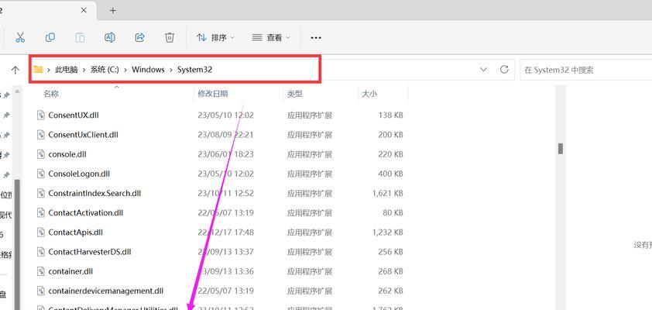The image size is (652, 310).
Task: Click the 在 System32 中搜索 search box
Action: [x=586, y=70]
